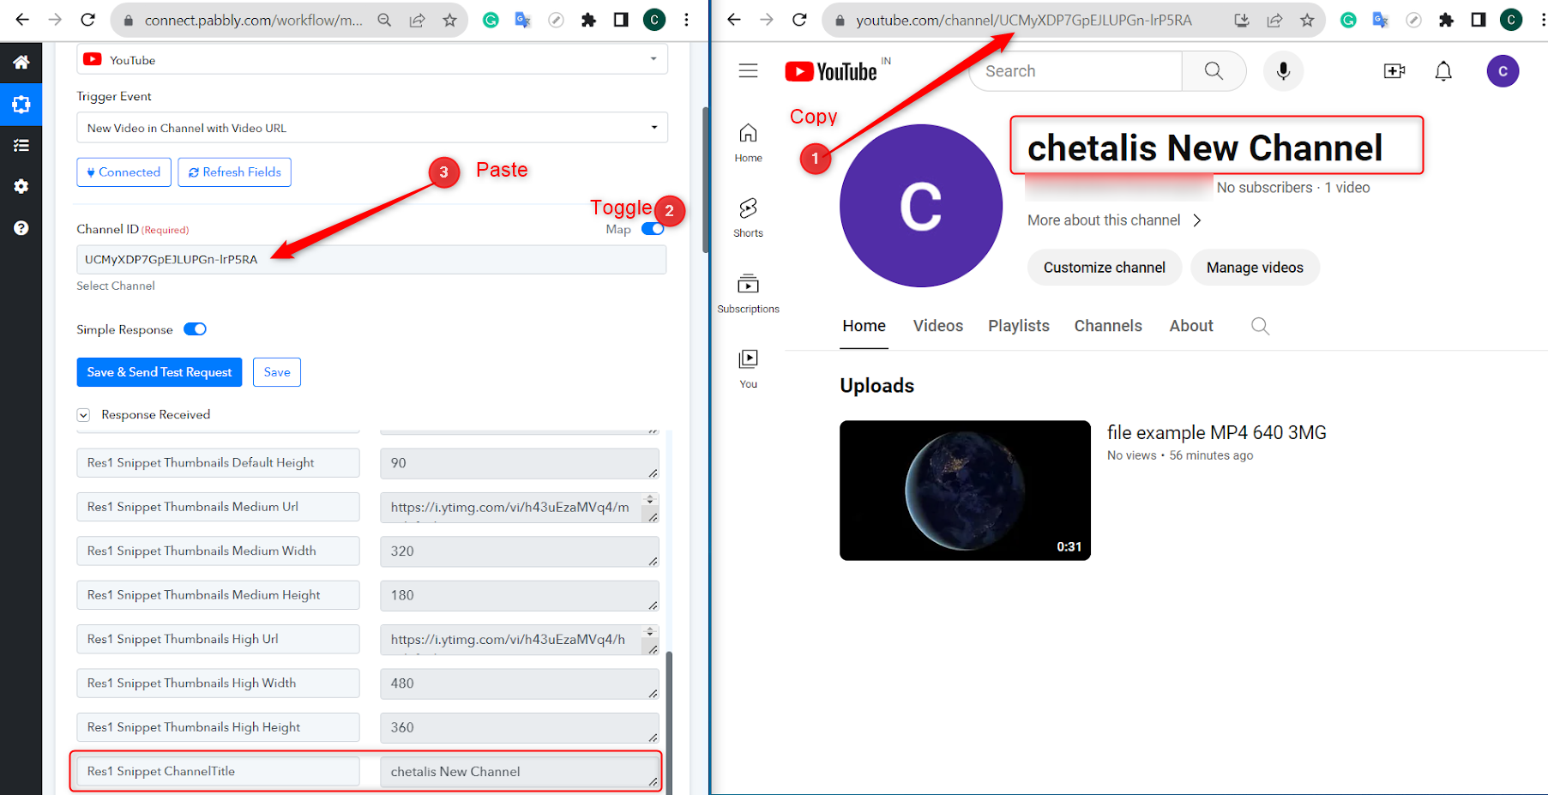Open YouTube account avatar menu

[x=1503, y=71]
